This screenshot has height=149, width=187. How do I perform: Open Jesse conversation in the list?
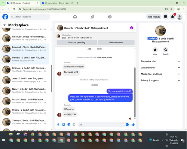[25, 80]
